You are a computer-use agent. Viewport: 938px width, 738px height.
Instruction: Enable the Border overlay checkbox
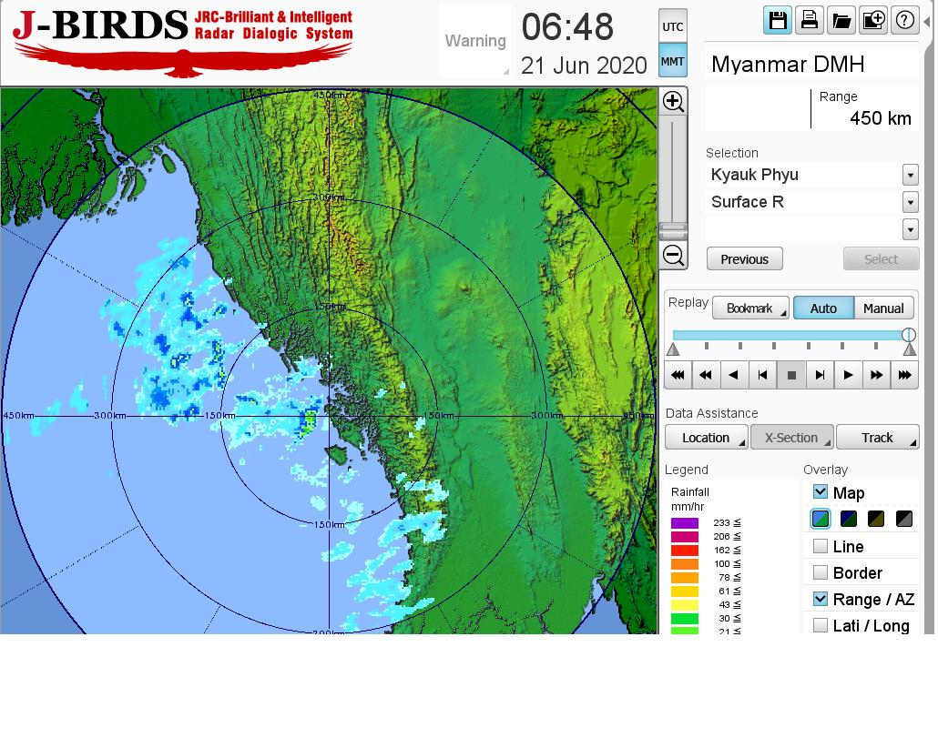tap(821, 572)
